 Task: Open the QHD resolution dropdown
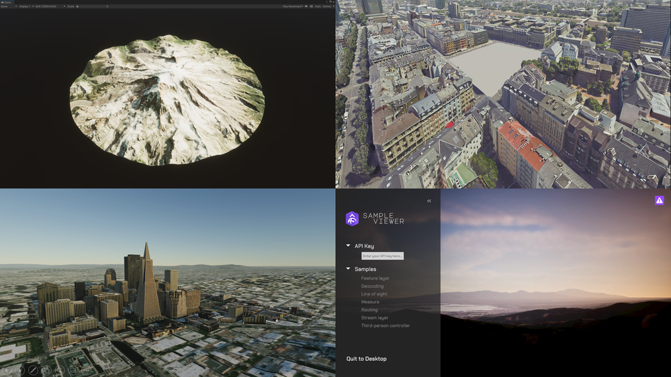[x=50, y=7]
